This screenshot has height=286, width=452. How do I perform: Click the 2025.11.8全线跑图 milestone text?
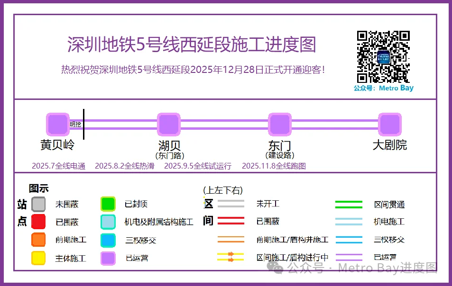click(x=274, y=166)
